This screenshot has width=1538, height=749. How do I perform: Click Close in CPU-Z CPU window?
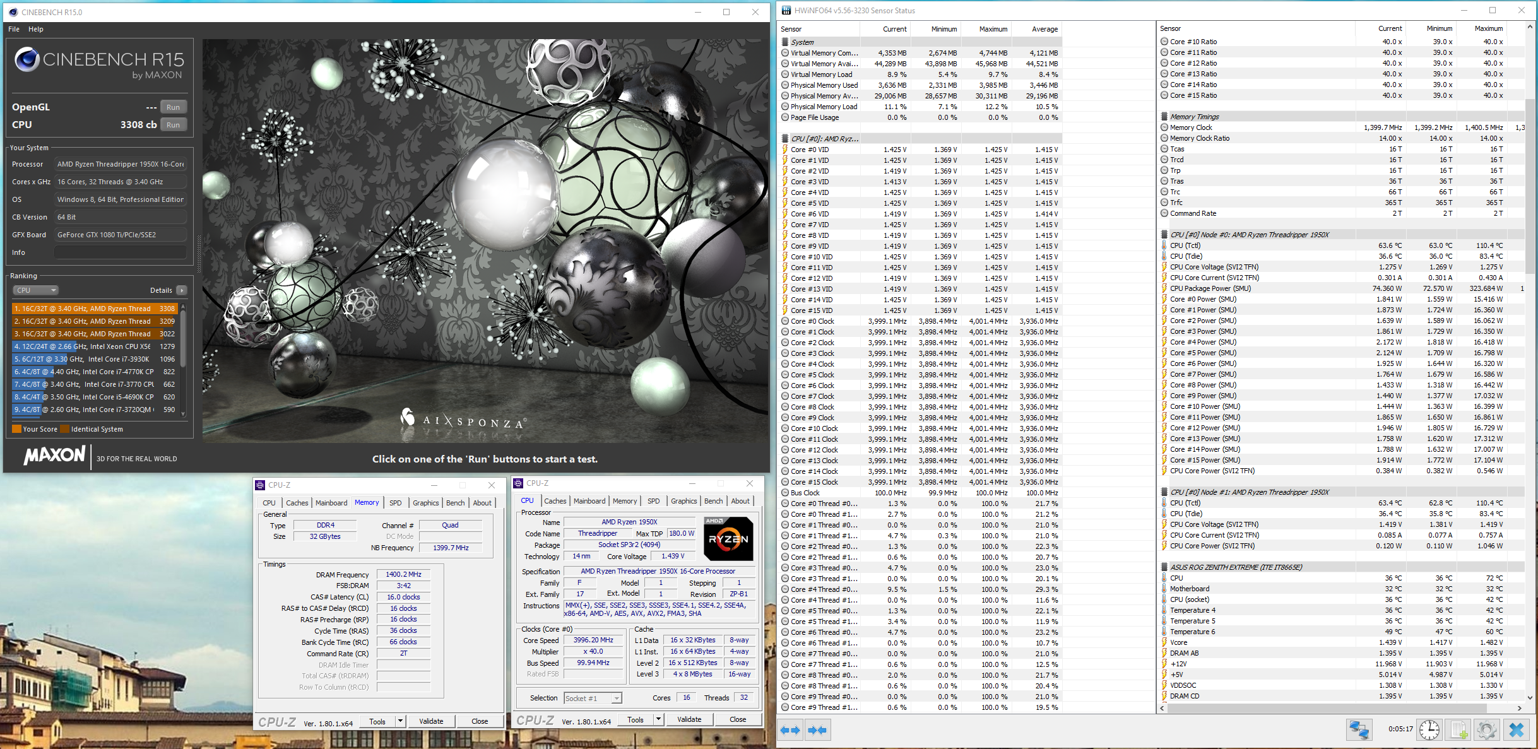[738, 719]
